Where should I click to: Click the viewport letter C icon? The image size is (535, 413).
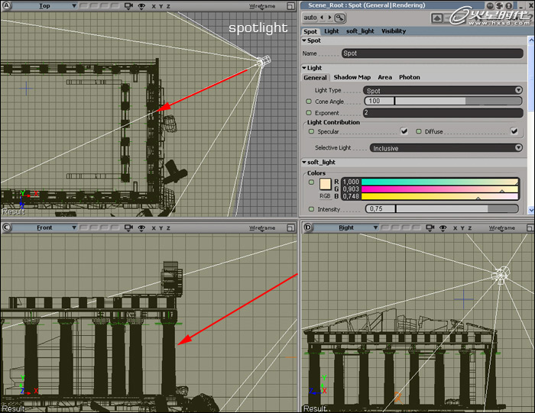[x=6, y=227]
